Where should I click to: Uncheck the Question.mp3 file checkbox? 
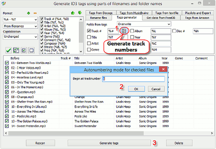coord(7,92)
